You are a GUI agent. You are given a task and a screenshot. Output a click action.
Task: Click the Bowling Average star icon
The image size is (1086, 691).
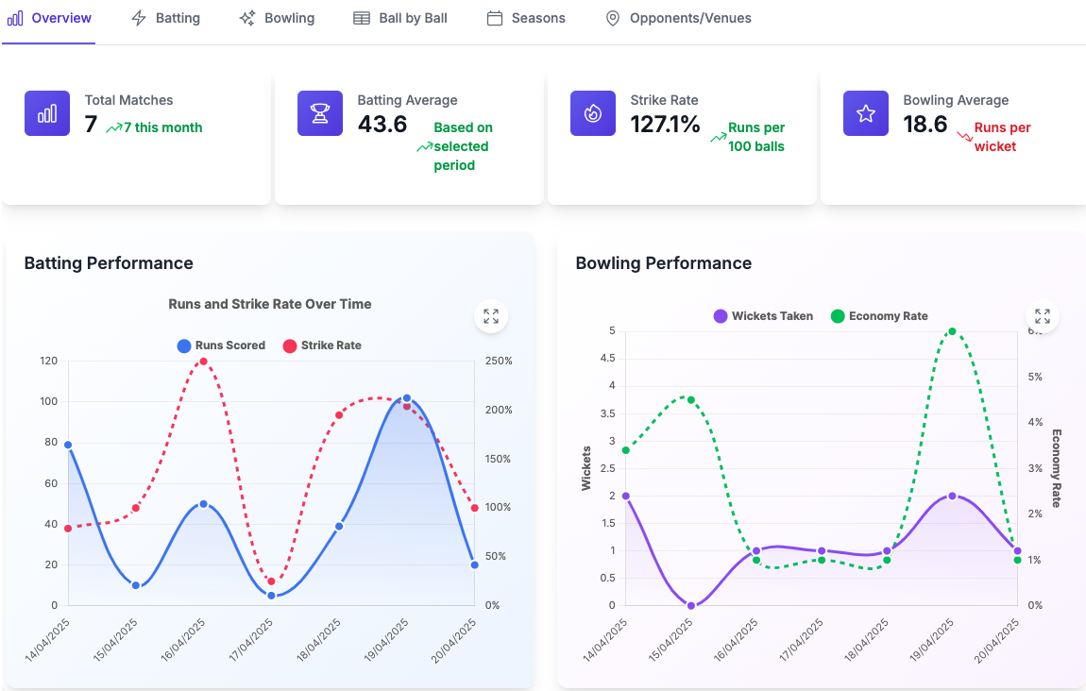point(866,112)
